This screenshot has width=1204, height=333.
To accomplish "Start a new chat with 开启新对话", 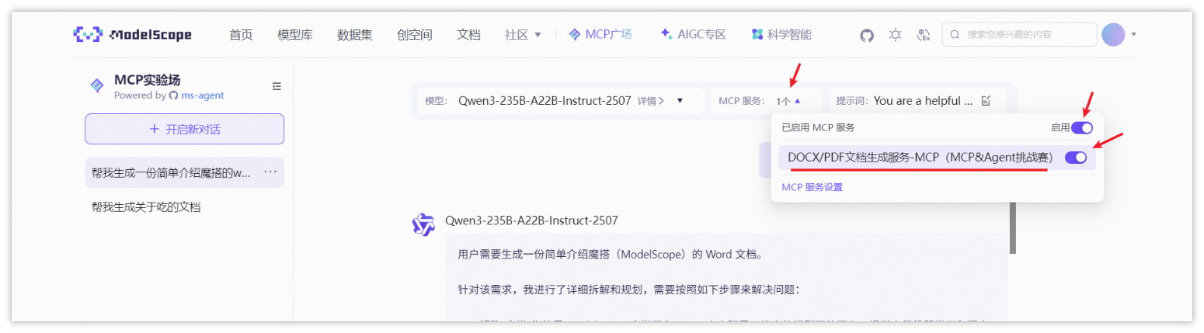I will click(184, 129).
